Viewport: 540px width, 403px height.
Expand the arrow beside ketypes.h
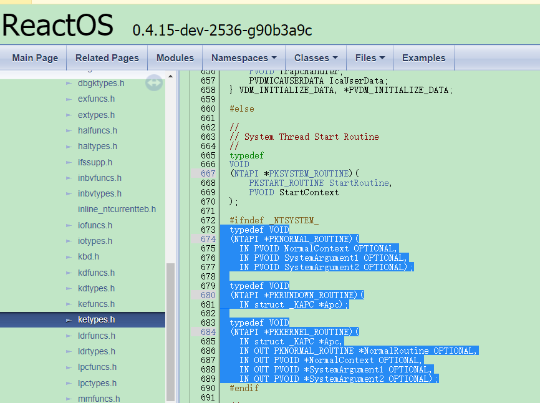pyautogui.click(x=69, y=320)
